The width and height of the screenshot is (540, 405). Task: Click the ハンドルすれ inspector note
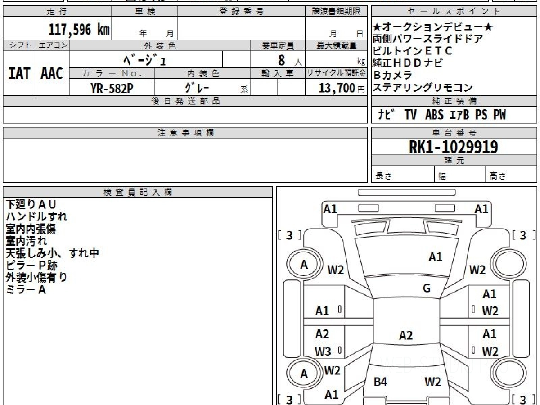pos(36,216)
